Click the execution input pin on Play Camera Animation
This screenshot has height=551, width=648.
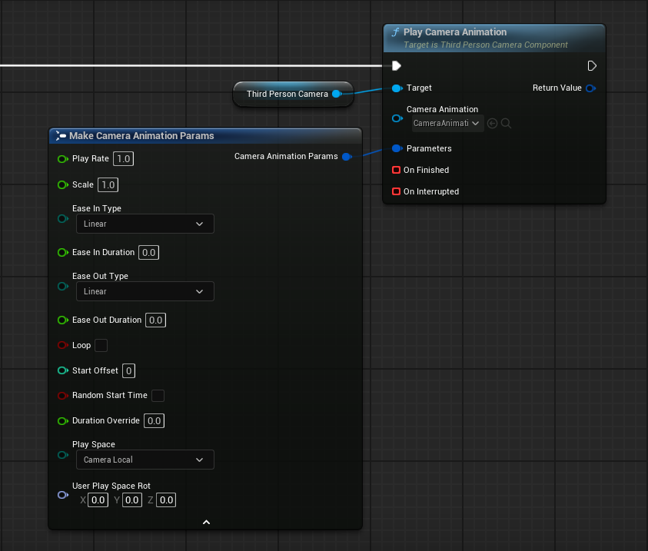397,66
